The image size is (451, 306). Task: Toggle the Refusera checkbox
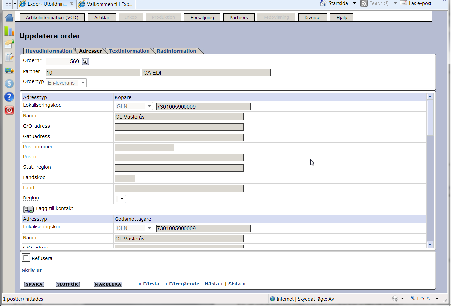(x=26, y=257)
